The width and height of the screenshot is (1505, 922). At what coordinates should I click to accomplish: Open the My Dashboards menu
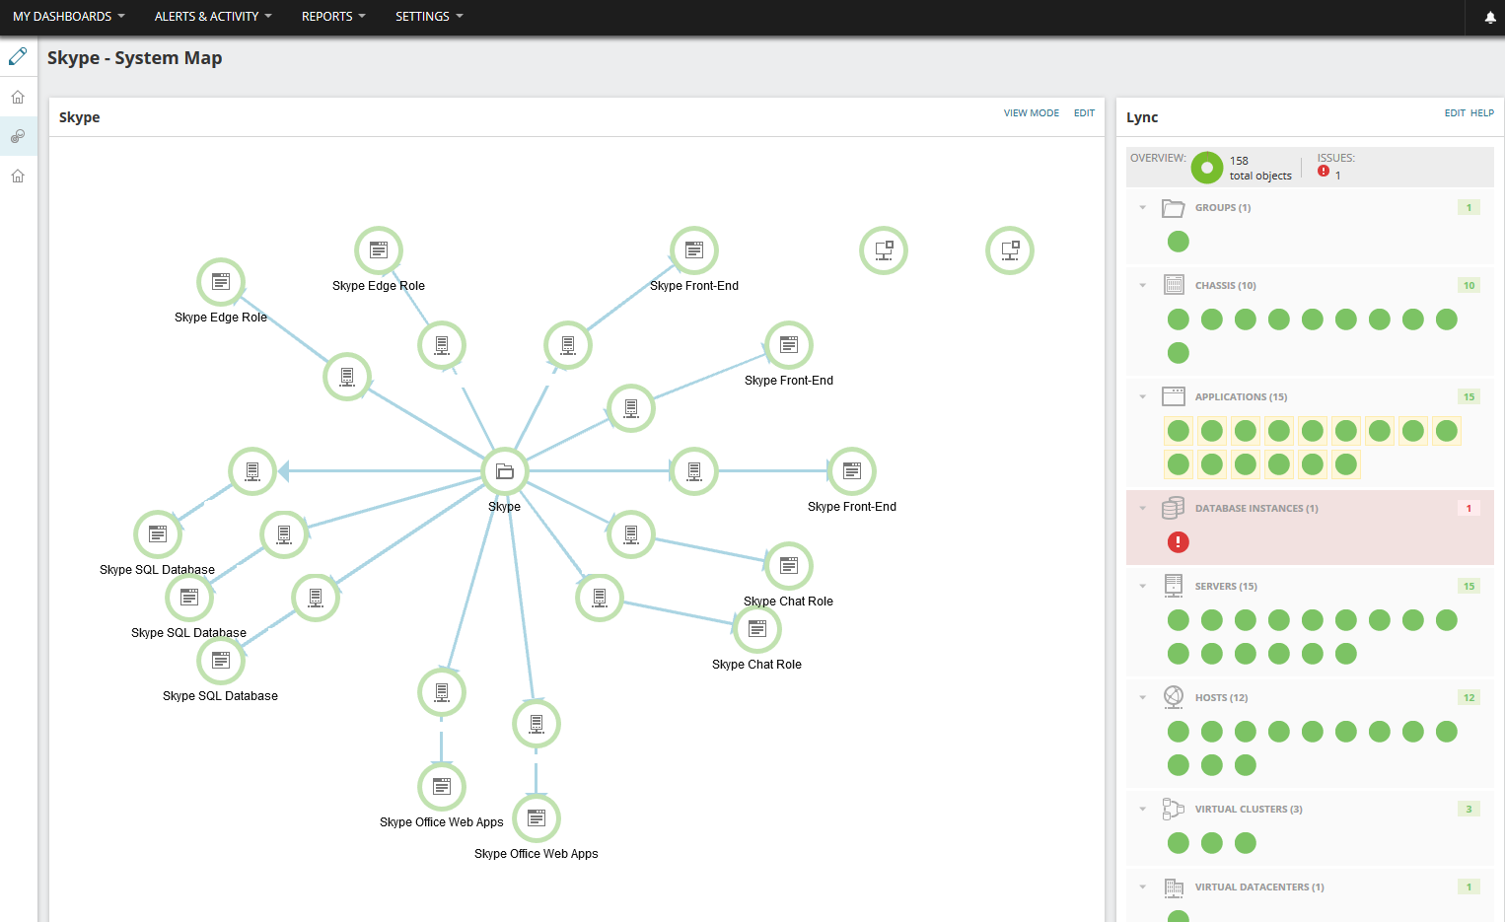pos(69,17)
